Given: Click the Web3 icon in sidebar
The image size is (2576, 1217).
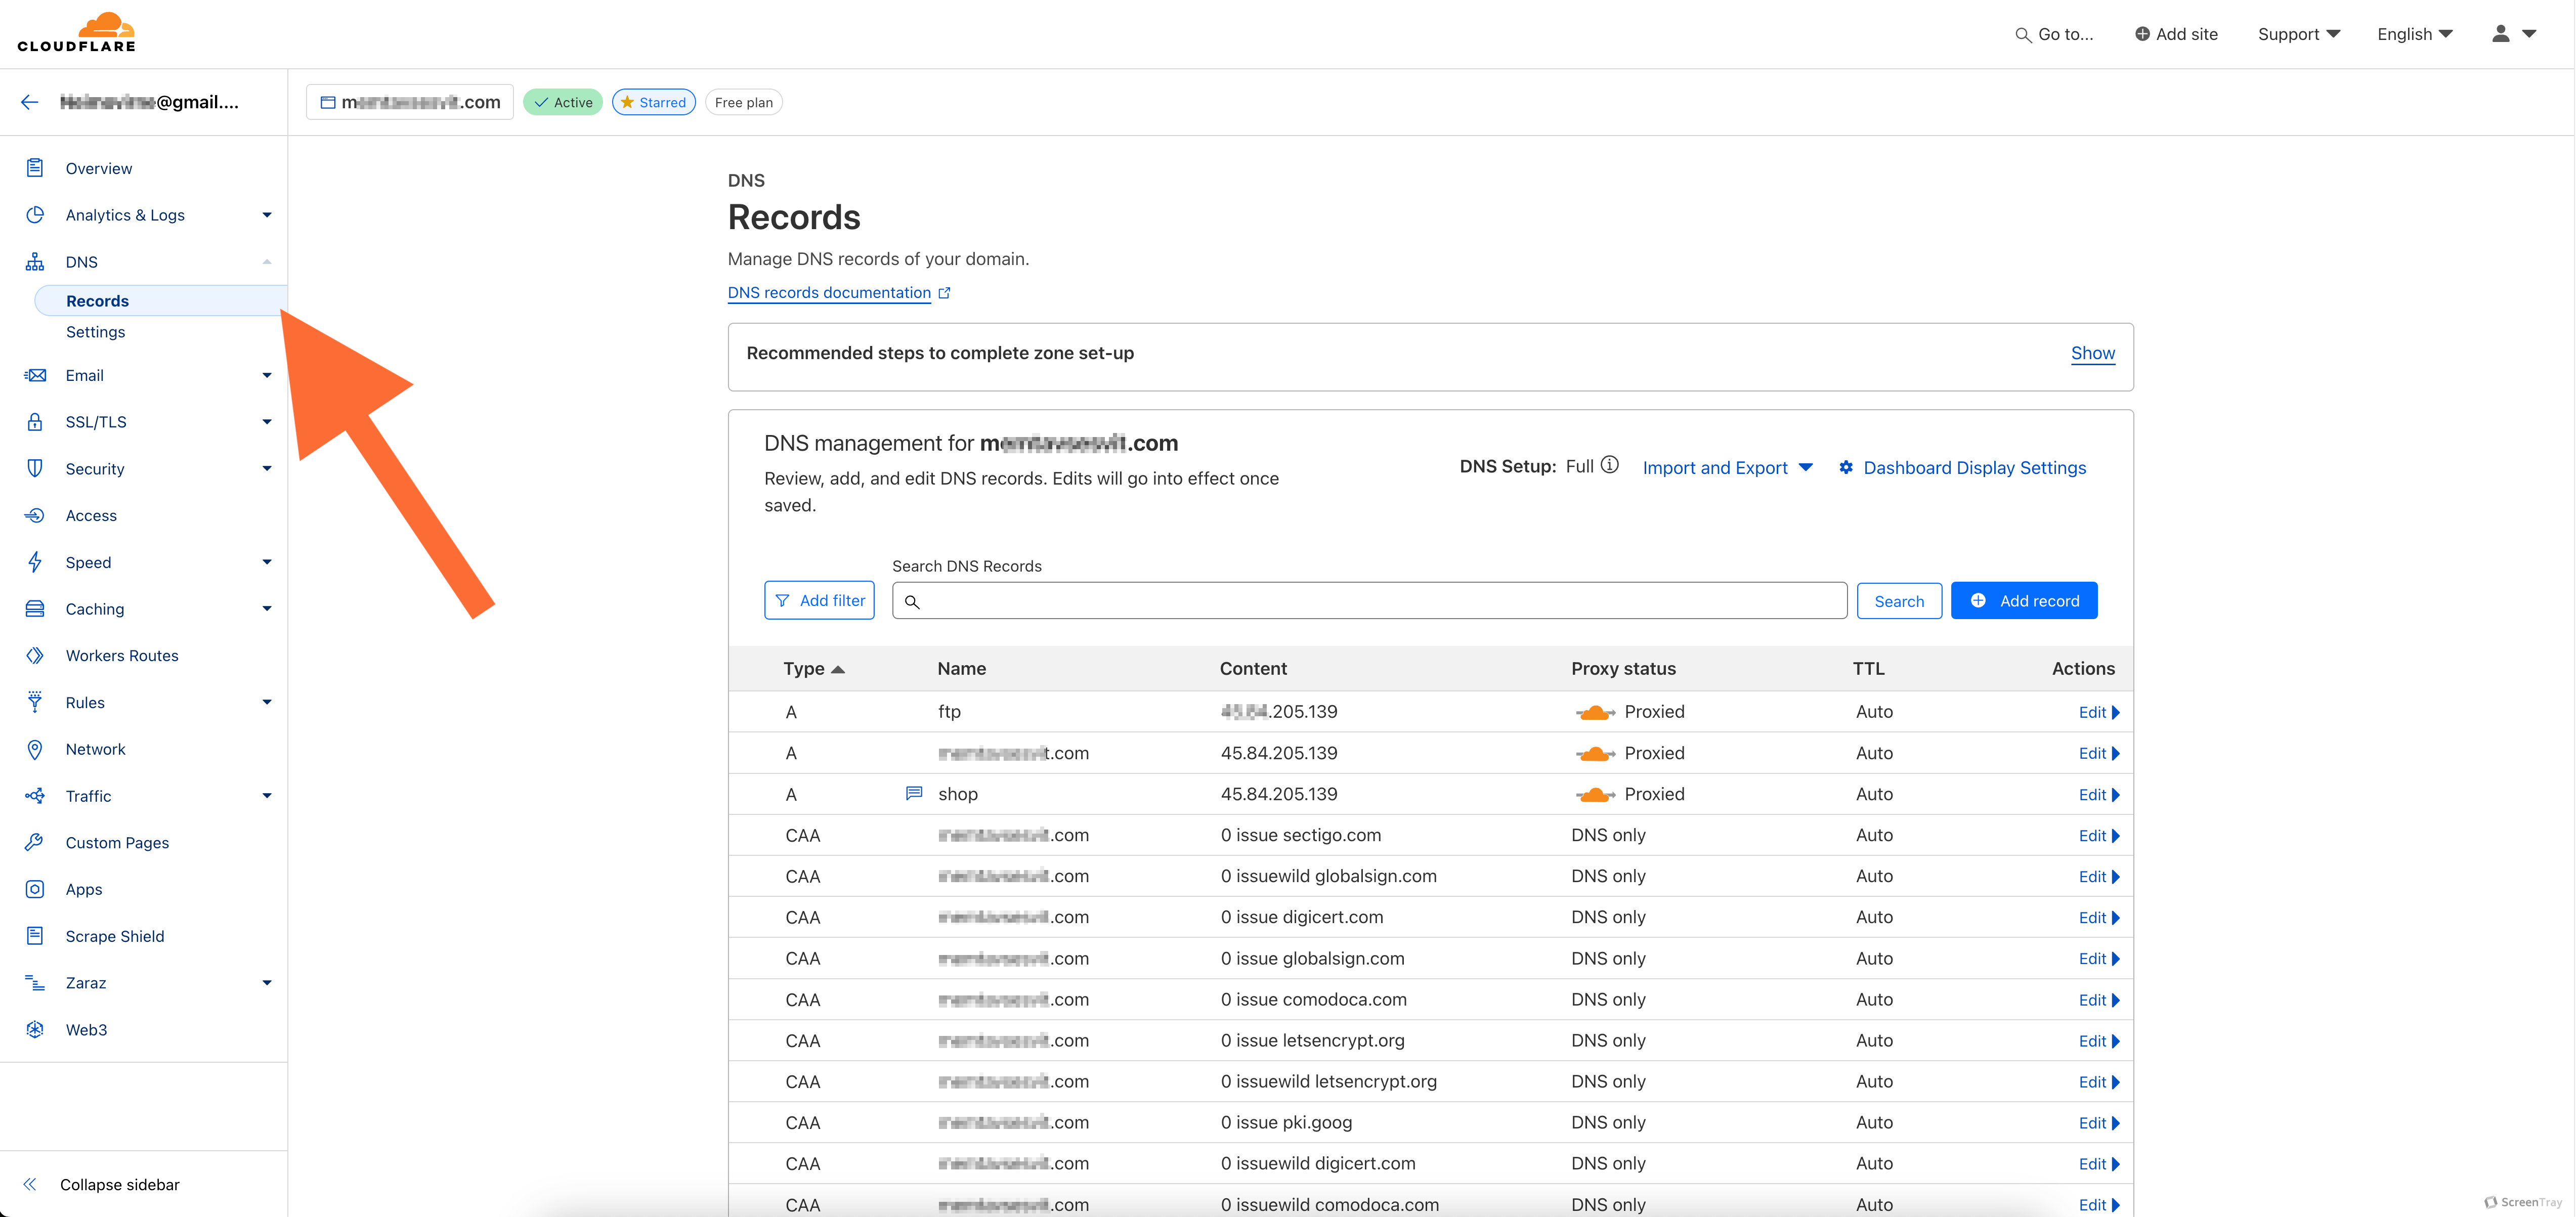Looking at the screenshot, I should (x=35, y=1029).
